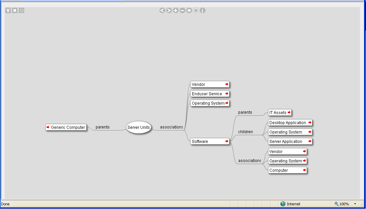Image resolution: width=366 pixels, height=209 pixels.
Task: Click the filled square toolbar icon
Action: coord(15,10)
